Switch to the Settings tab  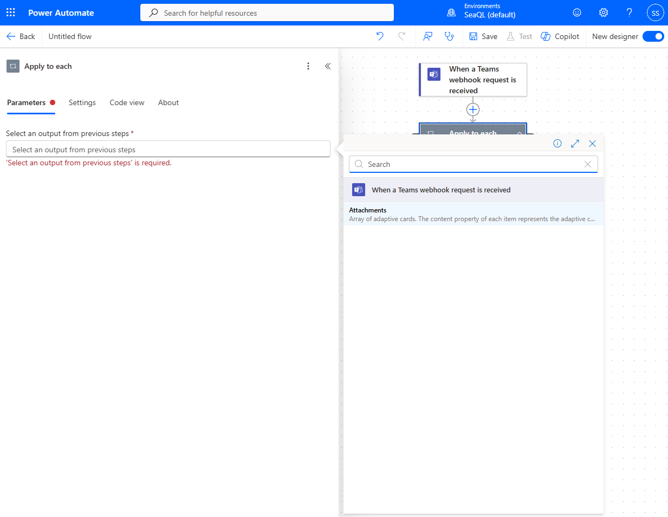coord(82,102)
